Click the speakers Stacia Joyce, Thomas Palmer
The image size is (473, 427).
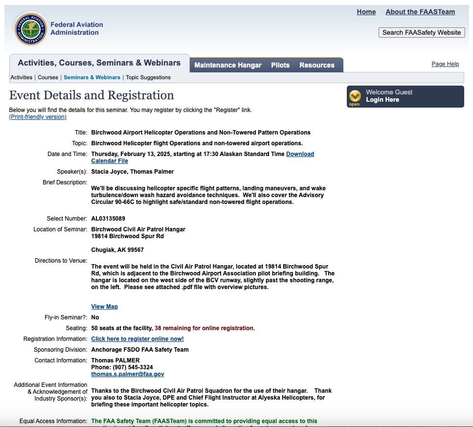coord(133,172)
